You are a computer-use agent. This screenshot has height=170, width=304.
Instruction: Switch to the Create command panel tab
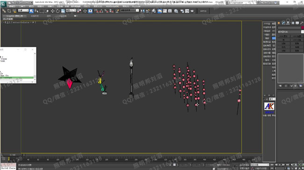279,23
